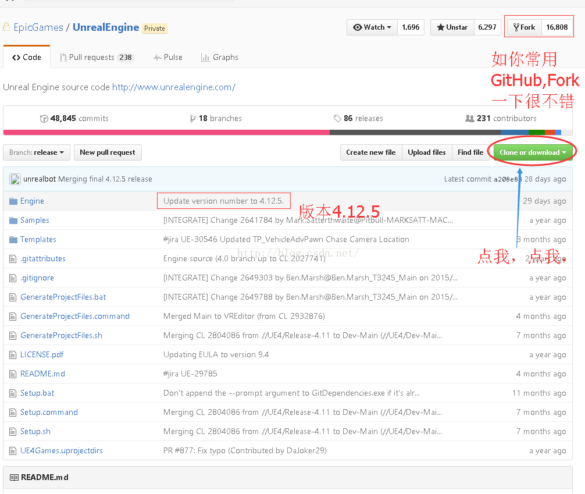Viewport: 585px width, 494px height.
Task: Click the branches fork icon
Action: (192, 119)
